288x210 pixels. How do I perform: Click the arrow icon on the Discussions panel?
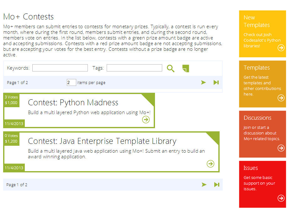pos(281,148)
